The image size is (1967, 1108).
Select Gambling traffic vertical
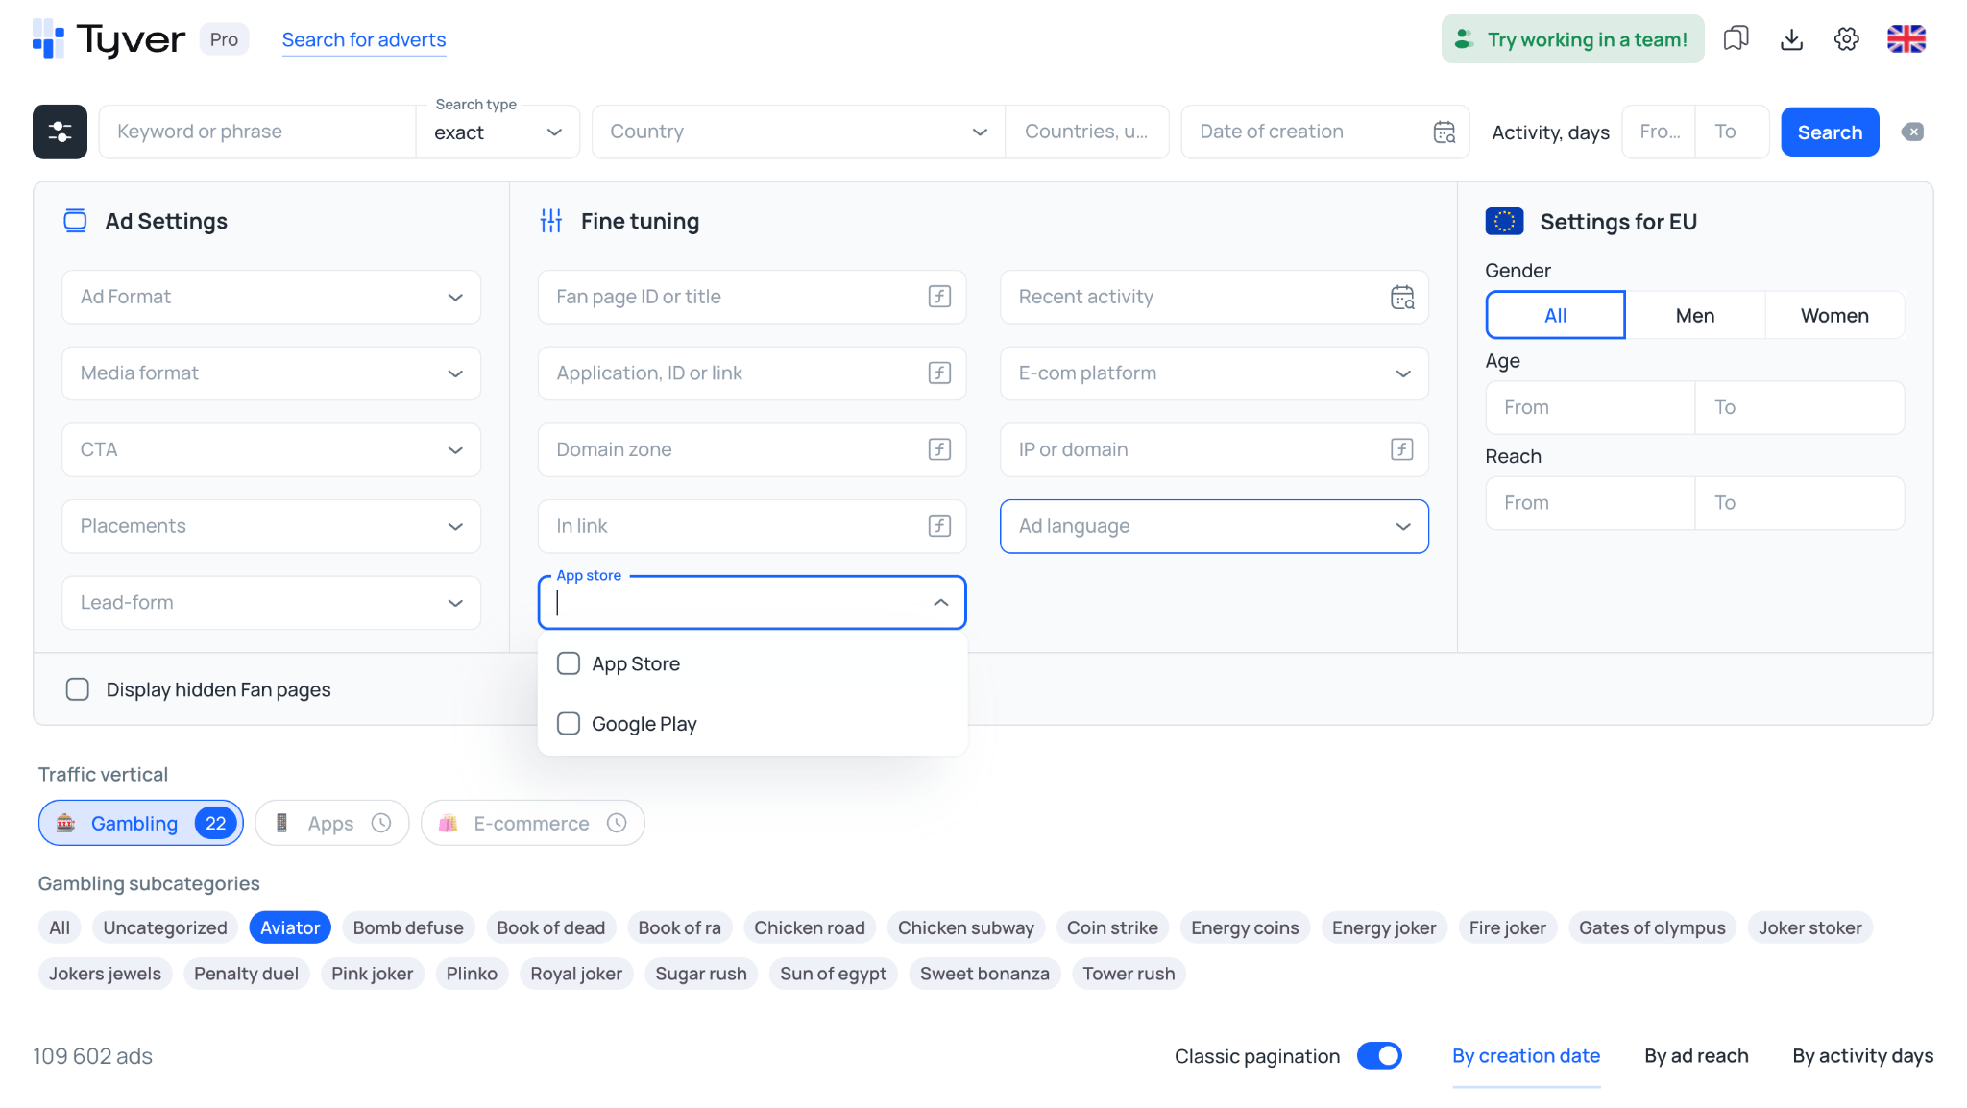(x=141, y=823)
